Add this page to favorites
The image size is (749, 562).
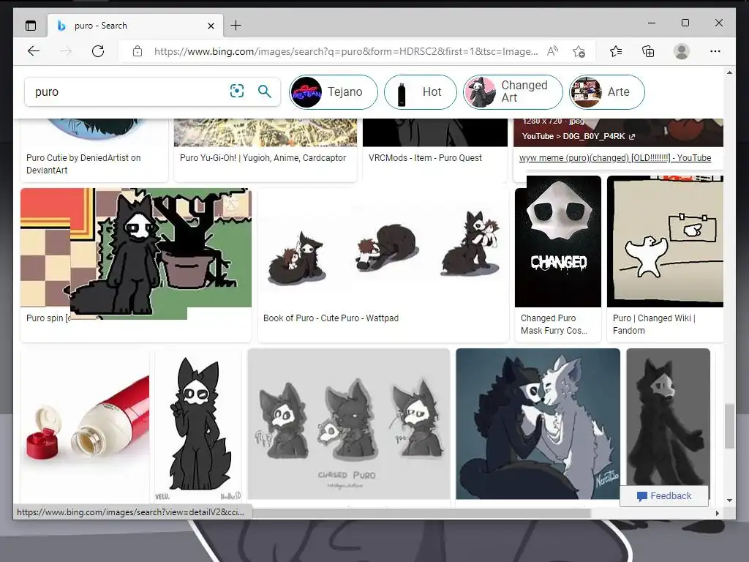579,51
